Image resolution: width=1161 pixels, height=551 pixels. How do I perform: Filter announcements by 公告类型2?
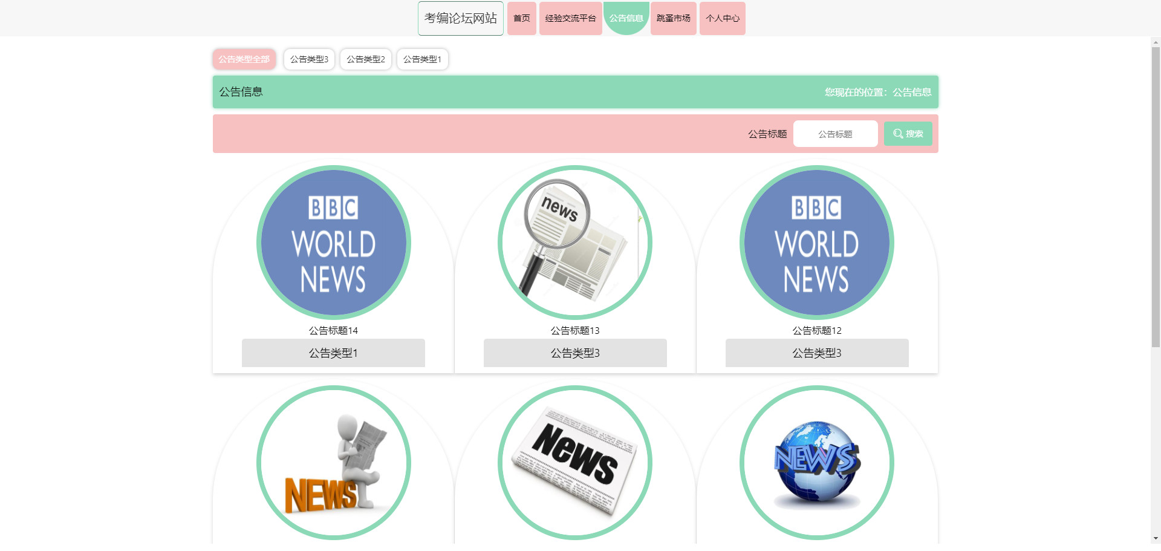(x=366, y=59)
